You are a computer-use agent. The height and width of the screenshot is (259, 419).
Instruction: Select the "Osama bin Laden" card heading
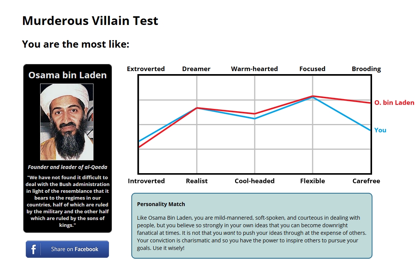pyautogui.click(x=68, y=75)
